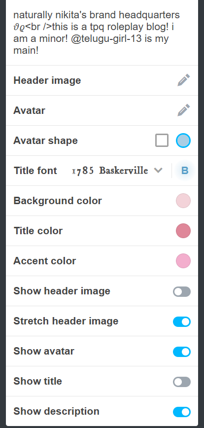Open the 1785 Baskerville title font dropdown
204x428 pixels.
(117, 171)
